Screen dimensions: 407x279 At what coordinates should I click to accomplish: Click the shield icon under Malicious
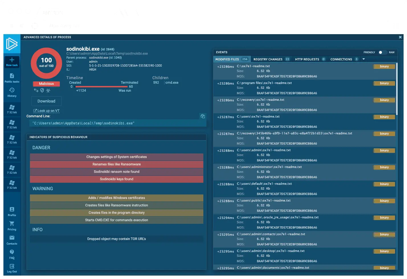pyautogui.click(x=42, y=90)
